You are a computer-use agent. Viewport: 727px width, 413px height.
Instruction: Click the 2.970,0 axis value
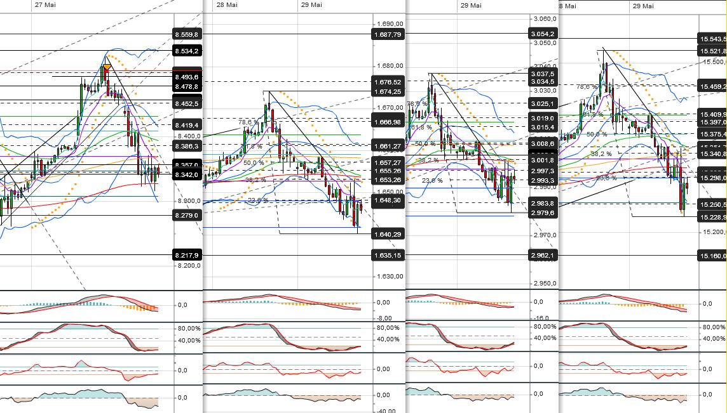pyautogui.click(x=544, y=235)
